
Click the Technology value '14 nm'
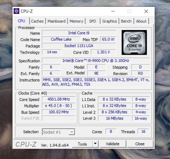pos(52,52)
